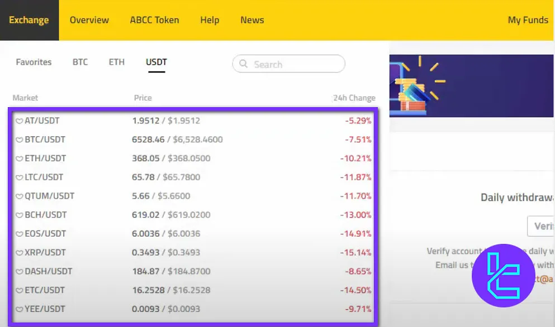Click the purple circular watermark logo
The image size is (555, 327).
(x=502, y=275)
